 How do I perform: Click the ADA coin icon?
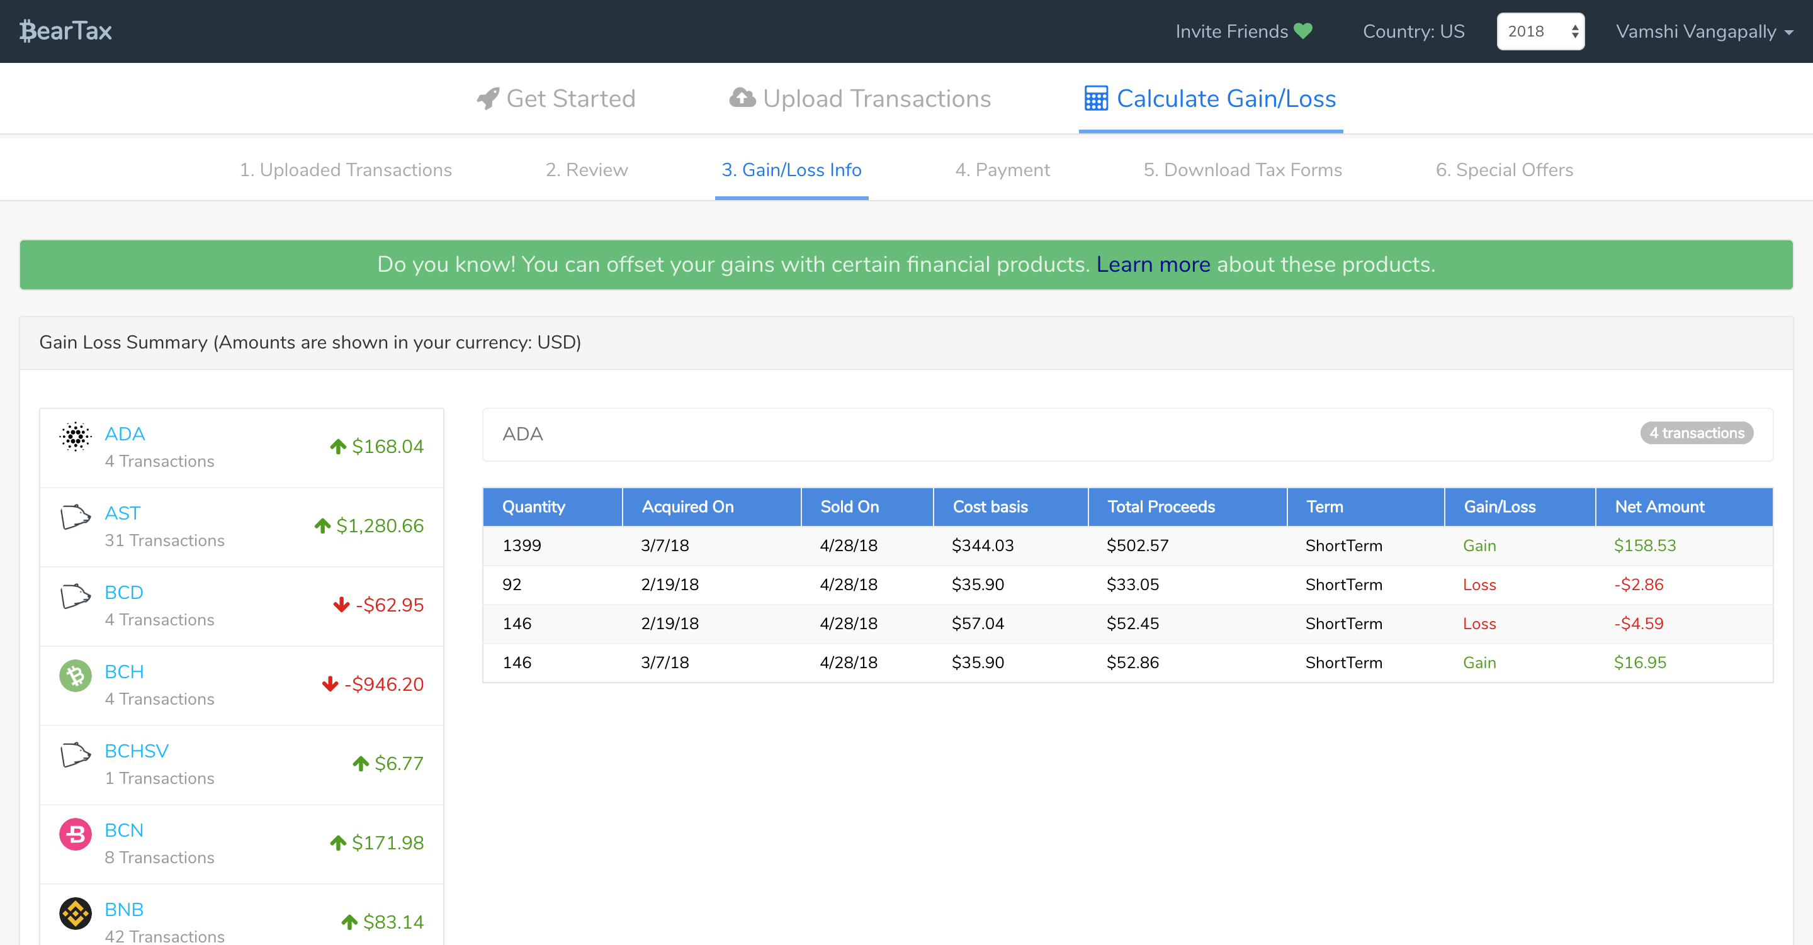click(76, 436)
